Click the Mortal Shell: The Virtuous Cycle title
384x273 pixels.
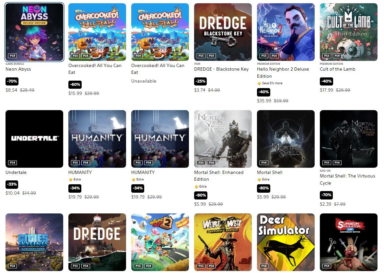[347, 179]
